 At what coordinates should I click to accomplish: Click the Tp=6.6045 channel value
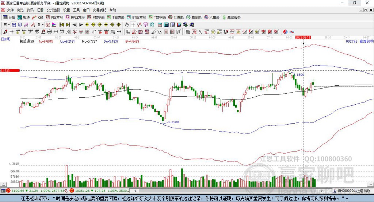pos(46,41)
